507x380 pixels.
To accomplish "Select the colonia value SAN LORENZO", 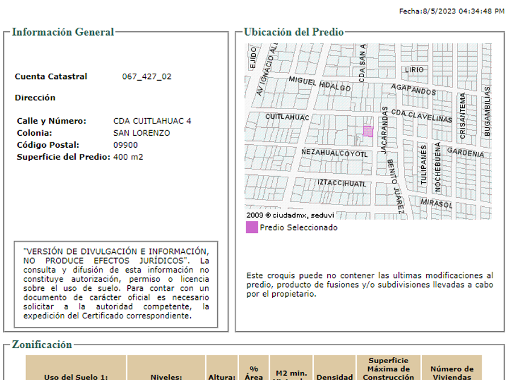I will tap(142, 133).
